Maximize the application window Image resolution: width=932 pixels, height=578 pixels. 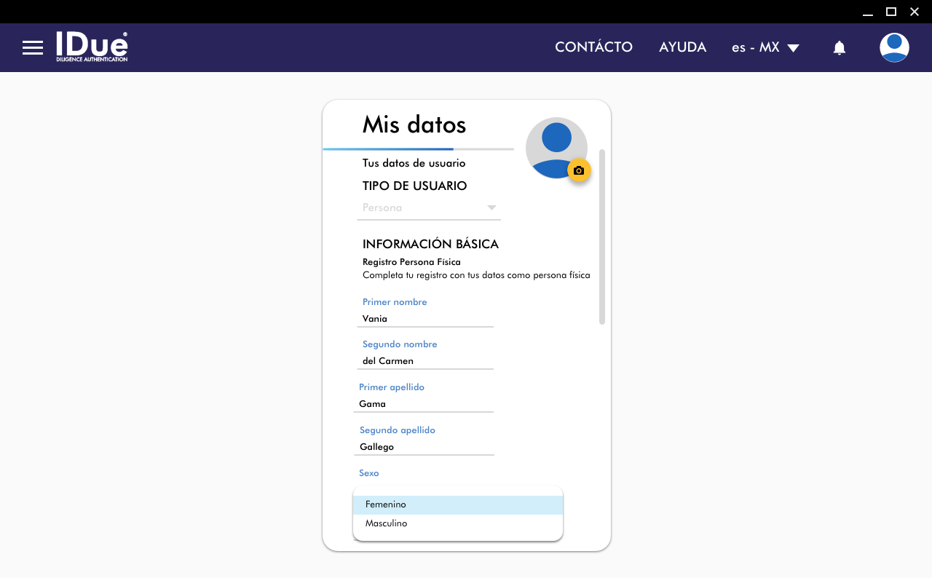[x=890, y=12]
